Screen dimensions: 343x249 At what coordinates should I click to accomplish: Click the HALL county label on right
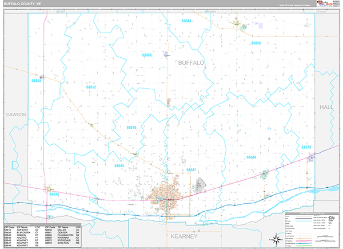pyautogui.click(x=327, y=107)
